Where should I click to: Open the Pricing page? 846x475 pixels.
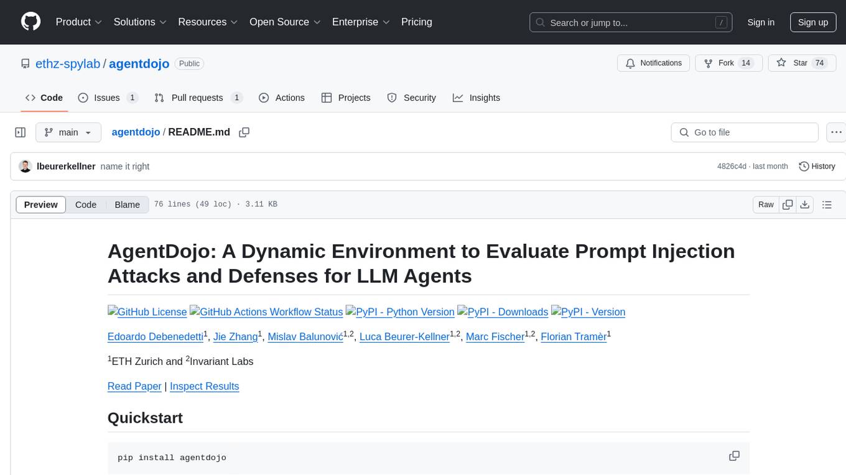(x=417, y=22)
